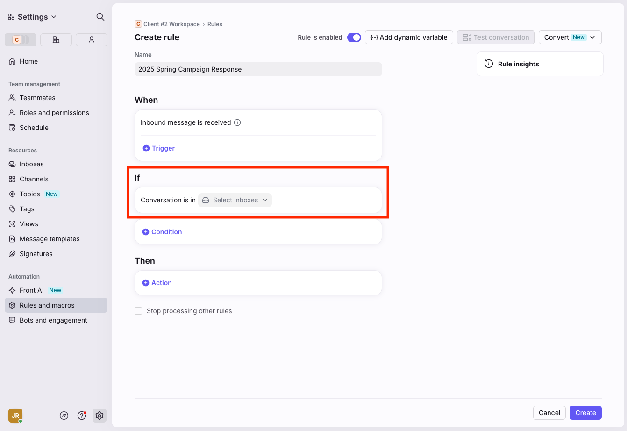Click the settings gear icon at bottom
627x431 pixels.
click(99, 416)
